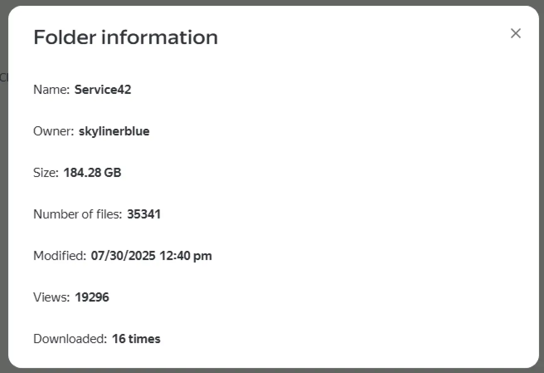
Task: Click the word information in the title
Action: [x=160, y=37]
